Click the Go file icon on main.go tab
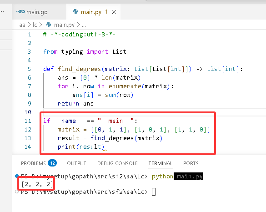The image size is (266, 212). tap(20, 12)
